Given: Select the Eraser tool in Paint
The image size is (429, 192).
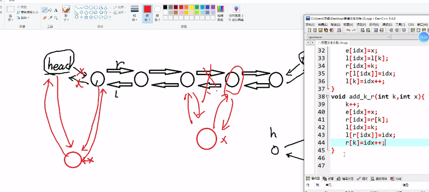Looking at the screenshot, I should tap(44, 18).
